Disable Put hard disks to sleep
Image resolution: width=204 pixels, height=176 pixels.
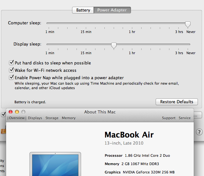pyautogui.click(x=12, y=63)
